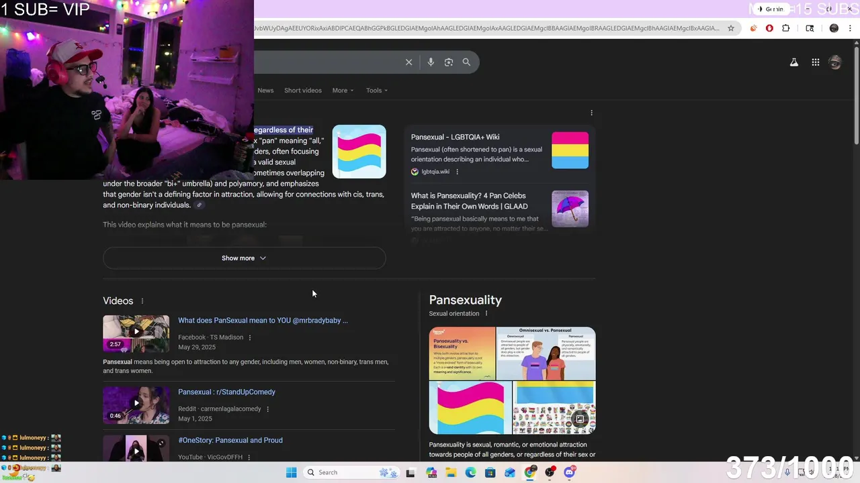Open the Google account avatar on the page

835,62
